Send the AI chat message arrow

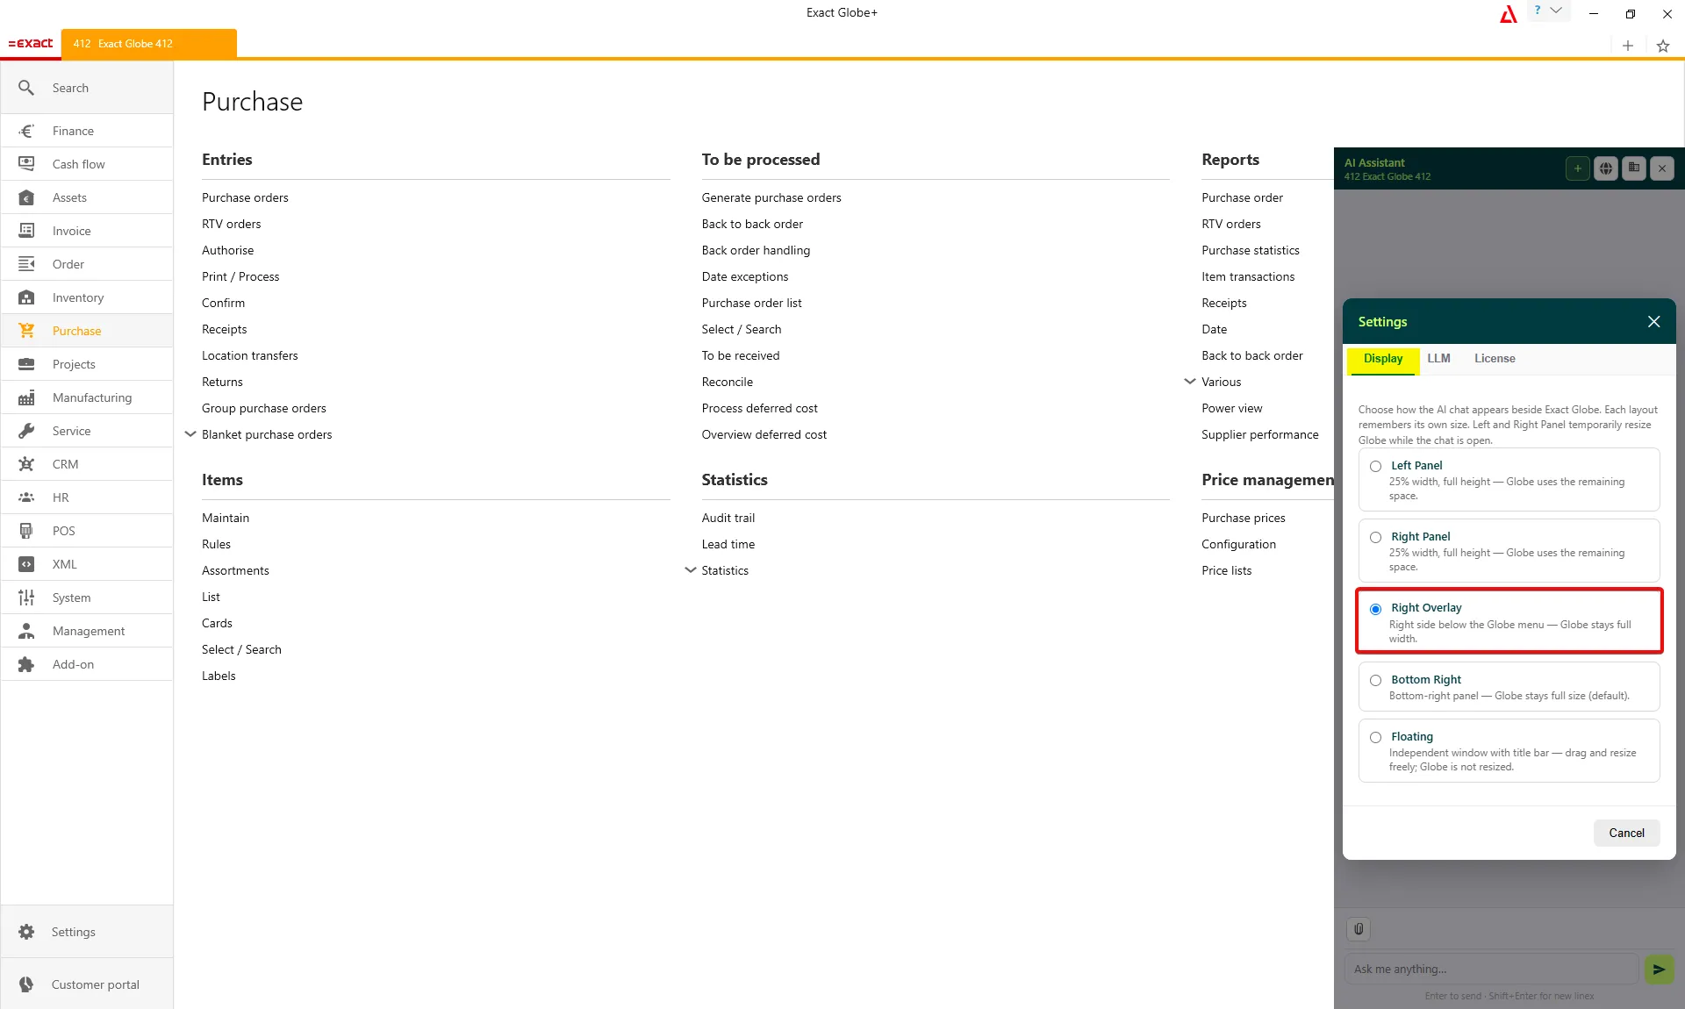pos(1659,970)
